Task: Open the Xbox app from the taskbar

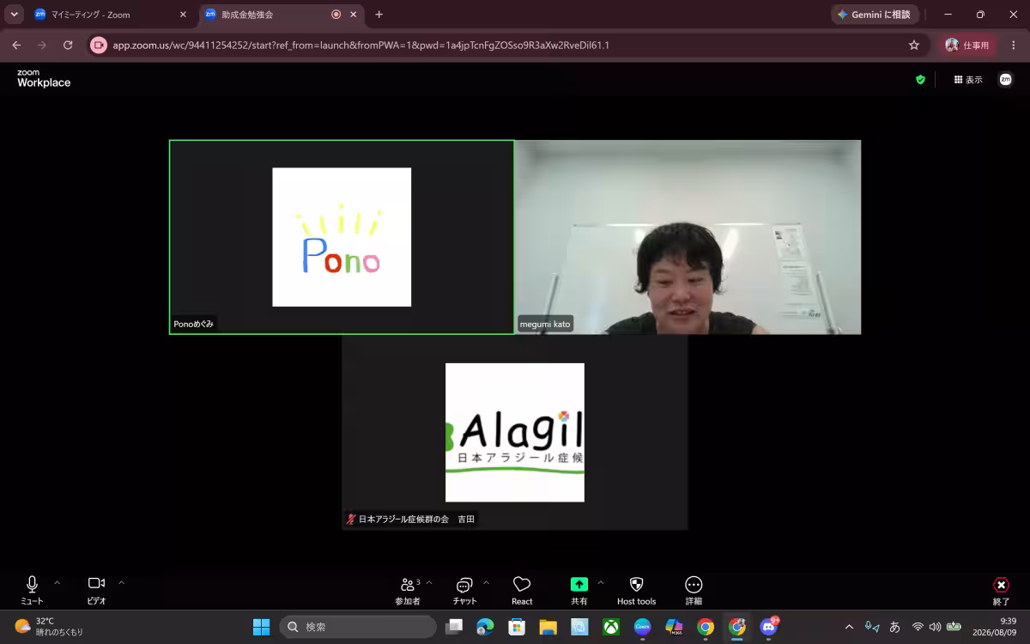Action: (611, 627)
